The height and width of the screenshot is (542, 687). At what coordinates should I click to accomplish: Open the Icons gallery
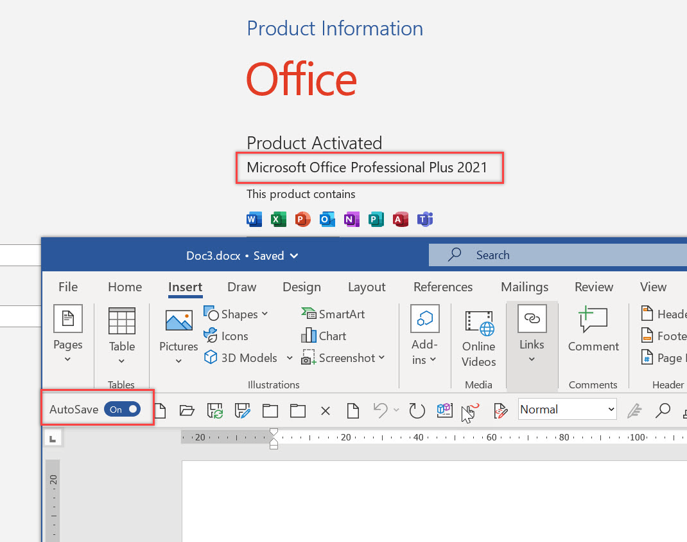226,336
